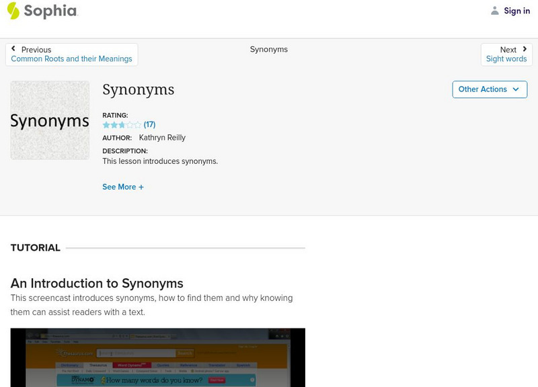Image resolution: width=538 pixels, height=387 pixels.
Task: Click the Next navigation label
Action: [x=508, y=50]
